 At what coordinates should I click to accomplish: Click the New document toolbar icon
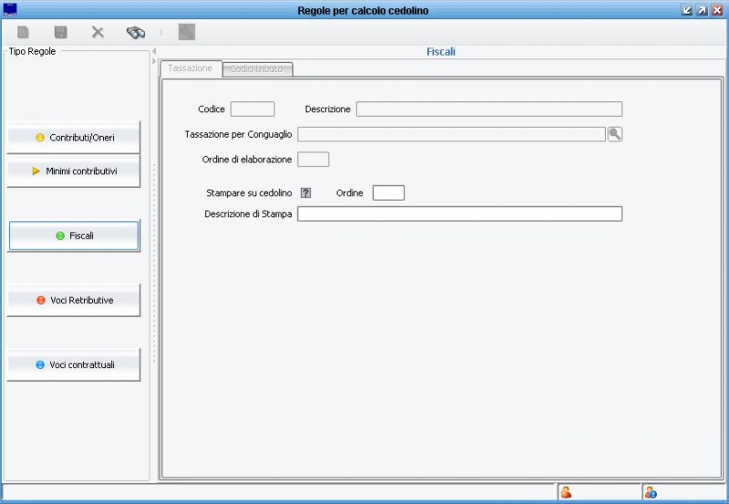pos(24,32)
